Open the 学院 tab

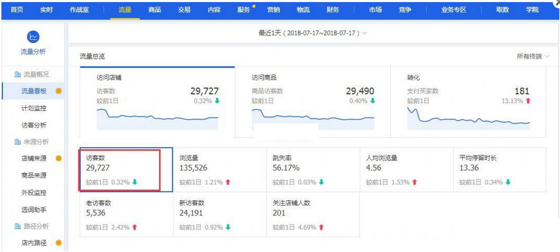pos(532,10)
